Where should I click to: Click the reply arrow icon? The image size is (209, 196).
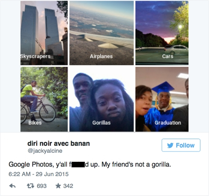(12, 186)
